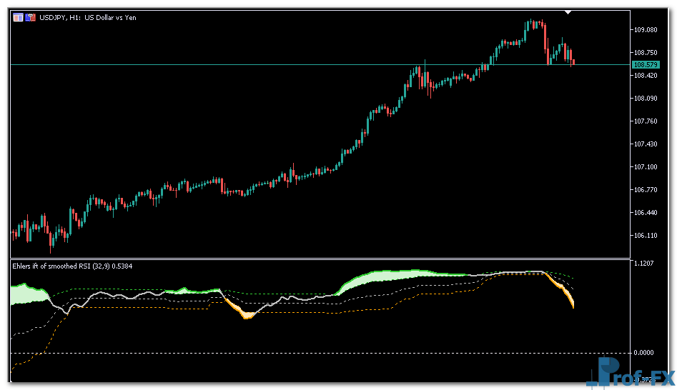
Task: Click the Ehlers ift of smoothed RSI label
Action: [x=71, y=266]
